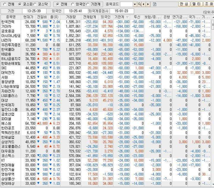Click KB금융 외국인 value 232,340
The width and height of the screenshot is (214, 188).
(x=107, y=54)
